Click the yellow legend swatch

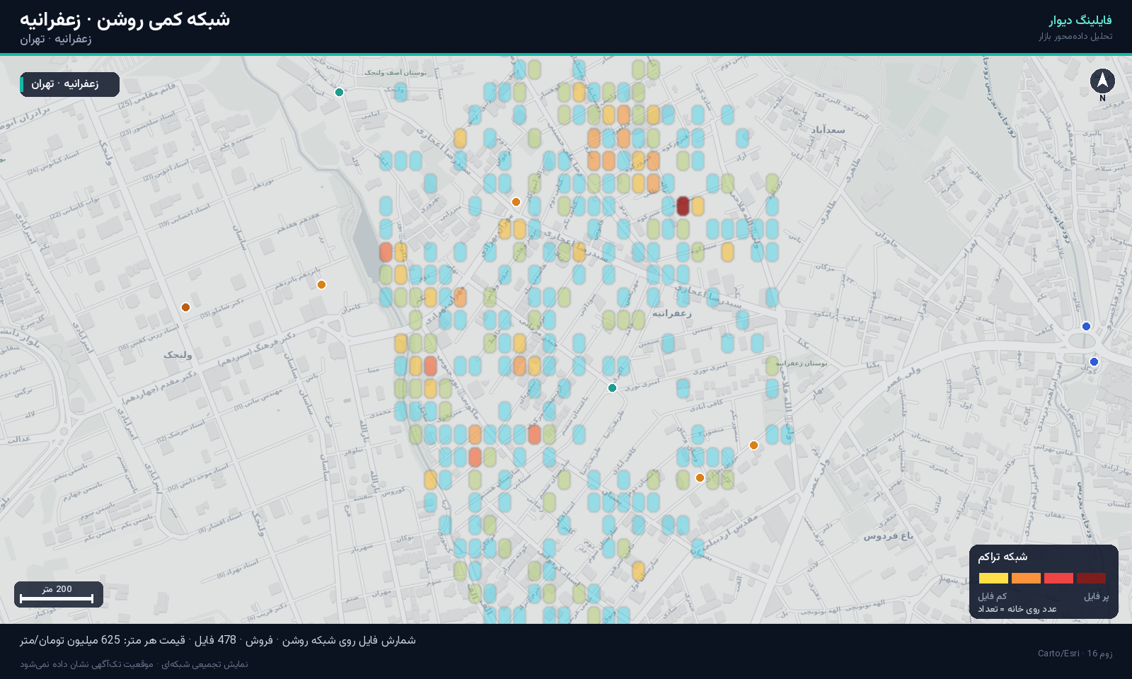[x=993, y=578]
